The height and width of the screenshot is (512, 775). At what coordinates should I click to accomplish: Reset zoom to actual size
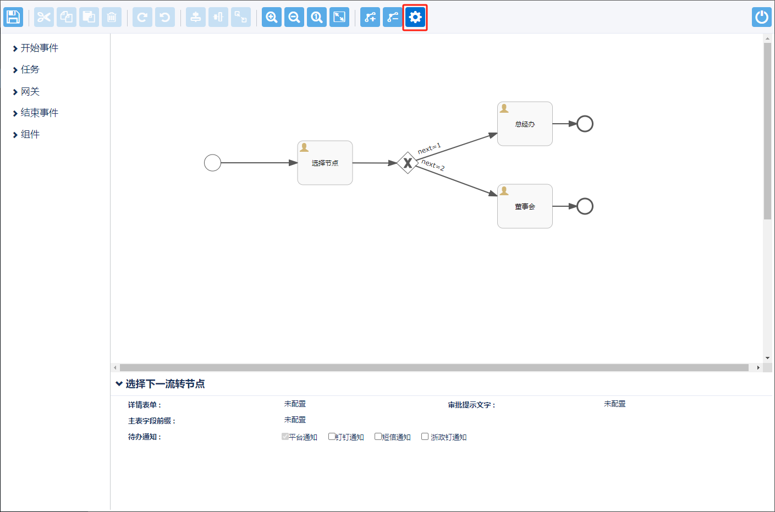pos(317,17)
